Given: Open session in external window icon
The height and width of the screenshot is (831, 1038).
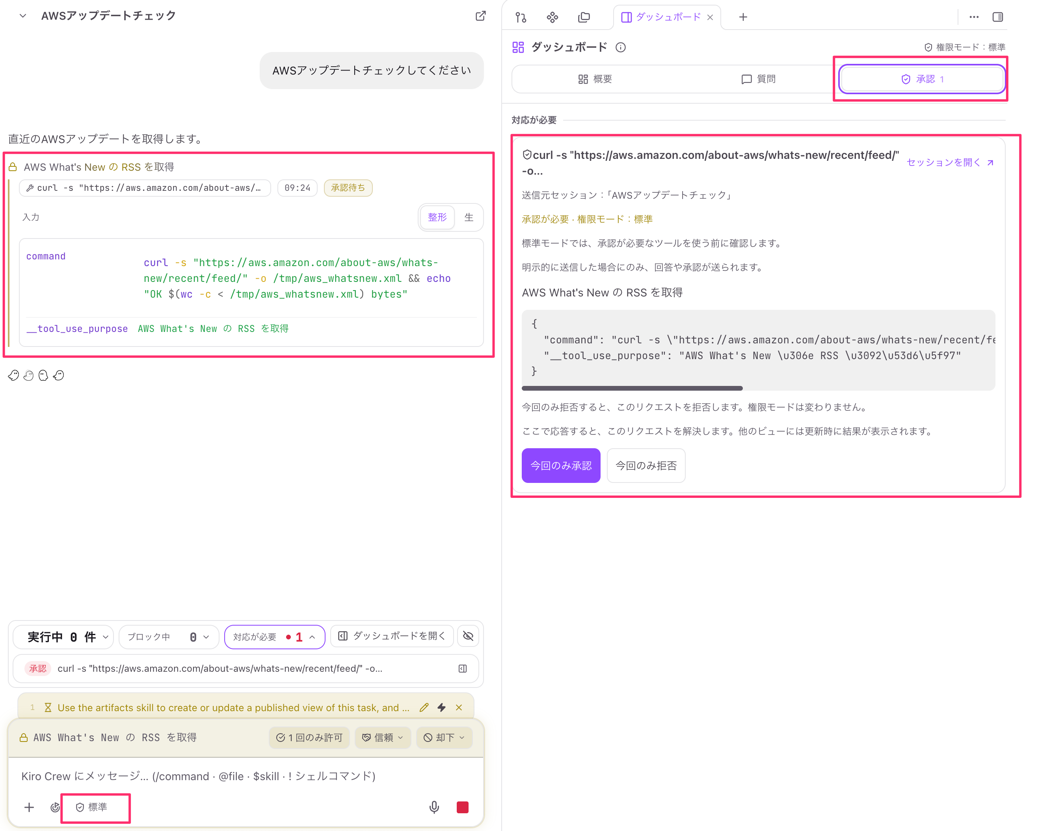Looking at the screenshot, I should pos(480,17).
